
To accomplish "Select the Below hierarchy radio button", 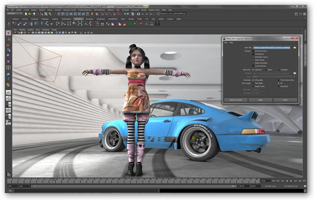I will coord(266,70).
